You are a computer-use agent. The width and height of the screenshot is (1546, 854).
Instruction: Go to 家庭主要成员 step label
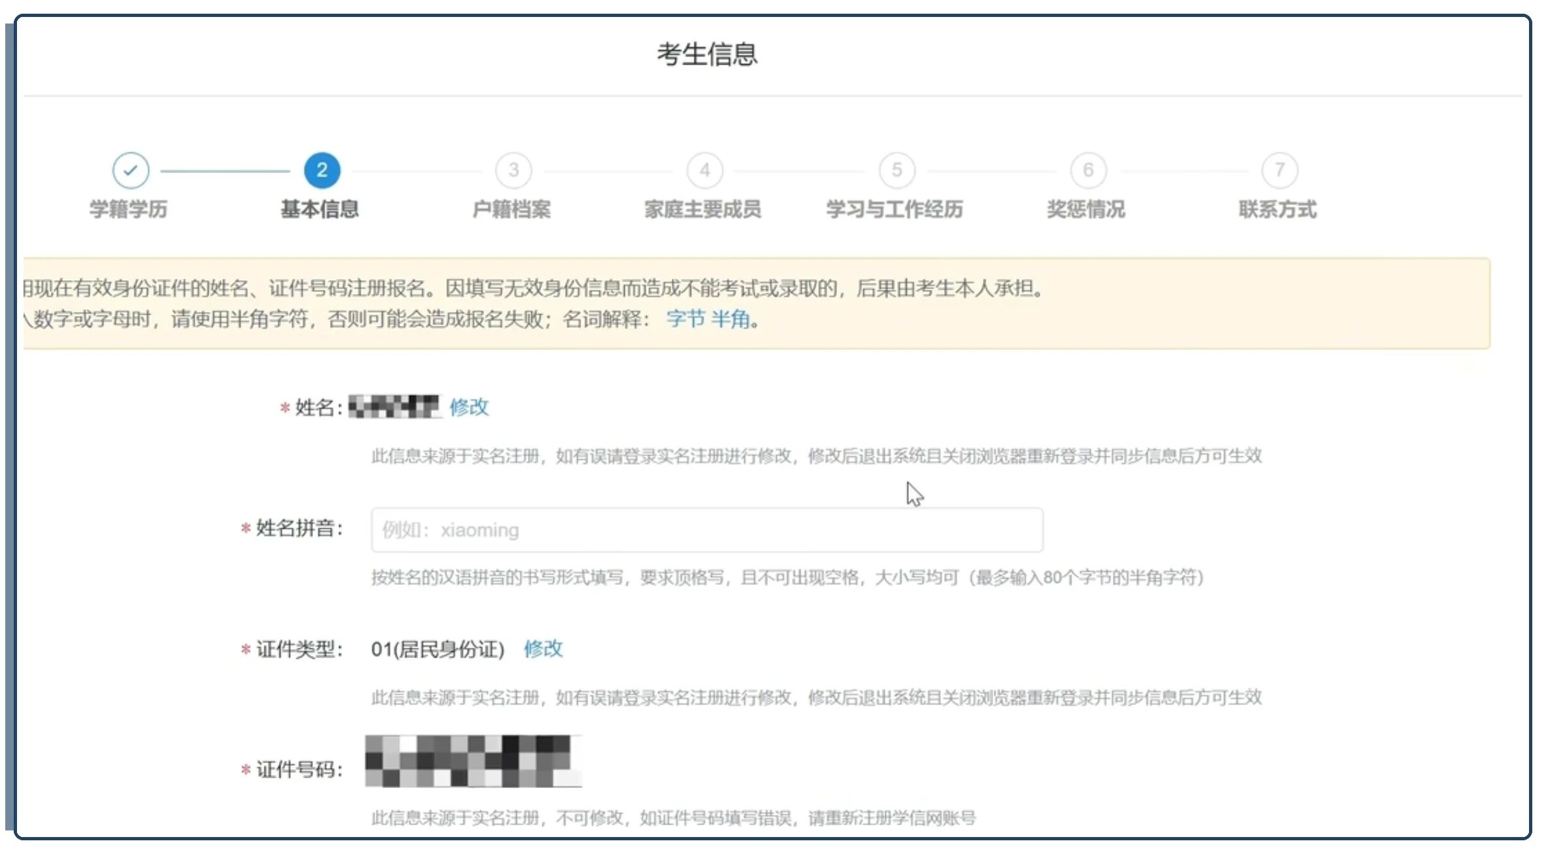coord(703,210)
